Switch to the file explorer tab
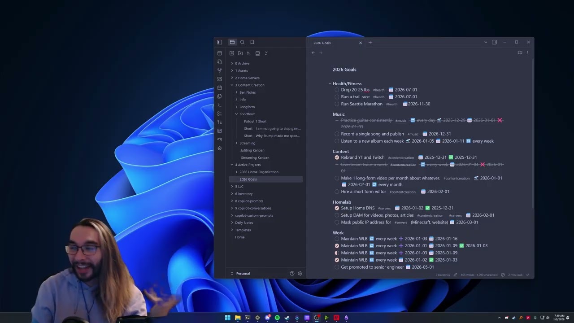574x323 pixels. [232, 42]
